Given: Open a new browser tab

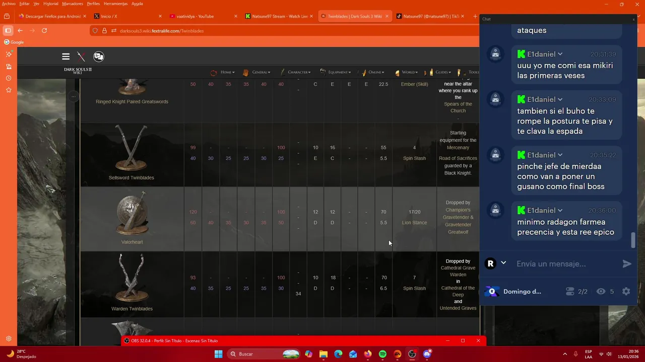Looking at the screenshot, I should [x=475, y=16].
